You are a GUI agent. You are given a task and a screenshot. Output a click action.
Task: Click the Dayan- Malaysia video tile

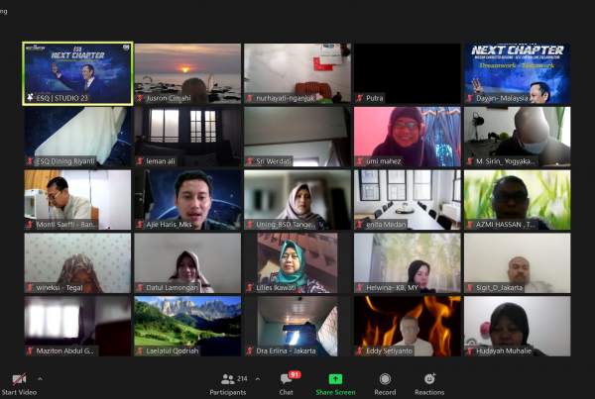tap(517, 71)
